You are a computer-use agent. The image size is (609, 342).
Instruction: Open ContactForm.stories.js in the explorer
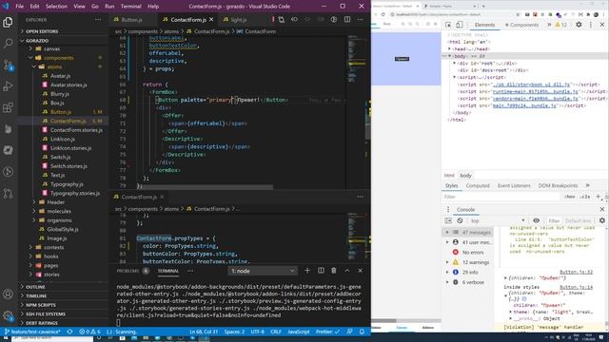(x=76, y=130)
